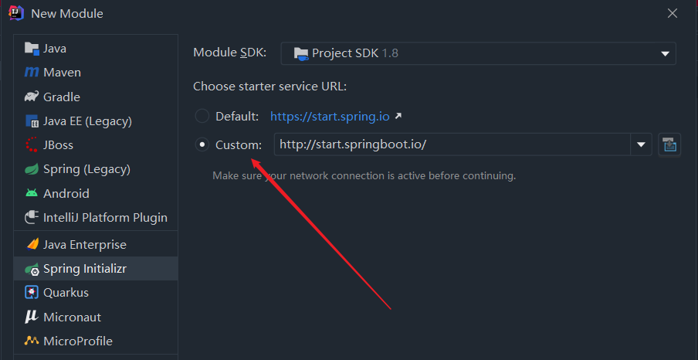Select Spring Initializr in the module list
698x360 pixels.
[x=85, y=269]
